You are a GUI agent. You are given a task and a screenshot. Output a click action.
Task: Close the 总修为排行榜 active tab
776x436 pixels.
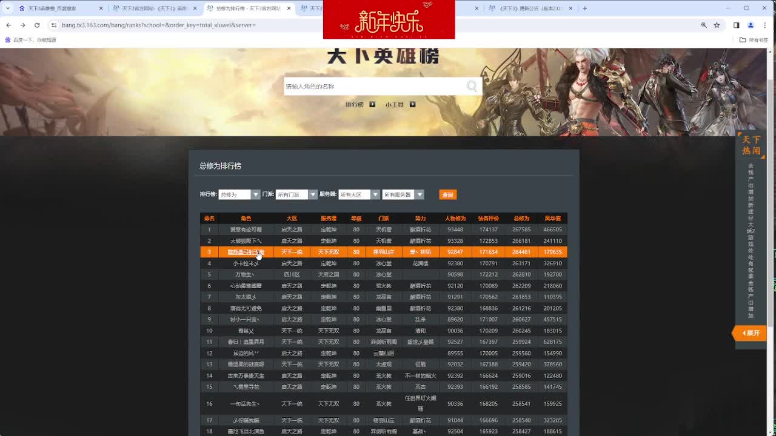pos(289,8)
